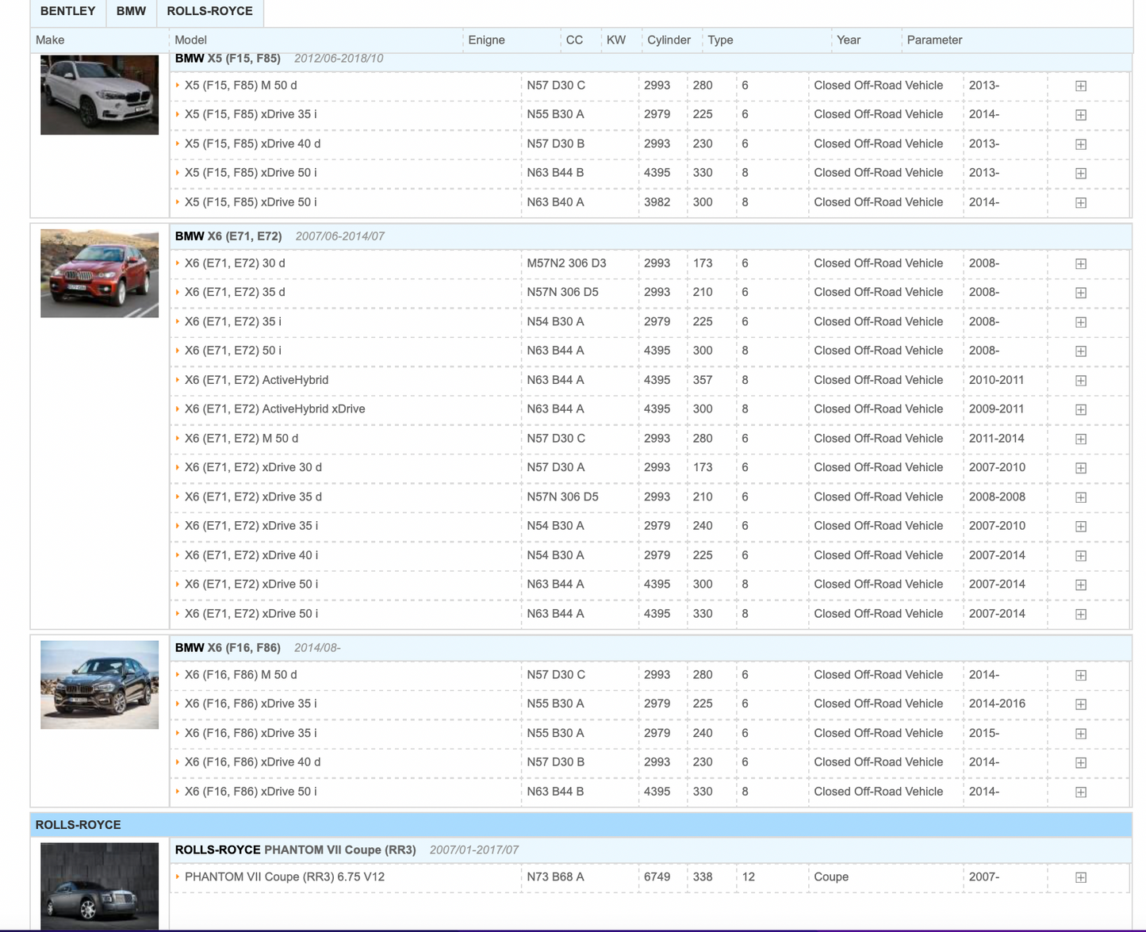Click year range 2014-2016

(998, 704)
